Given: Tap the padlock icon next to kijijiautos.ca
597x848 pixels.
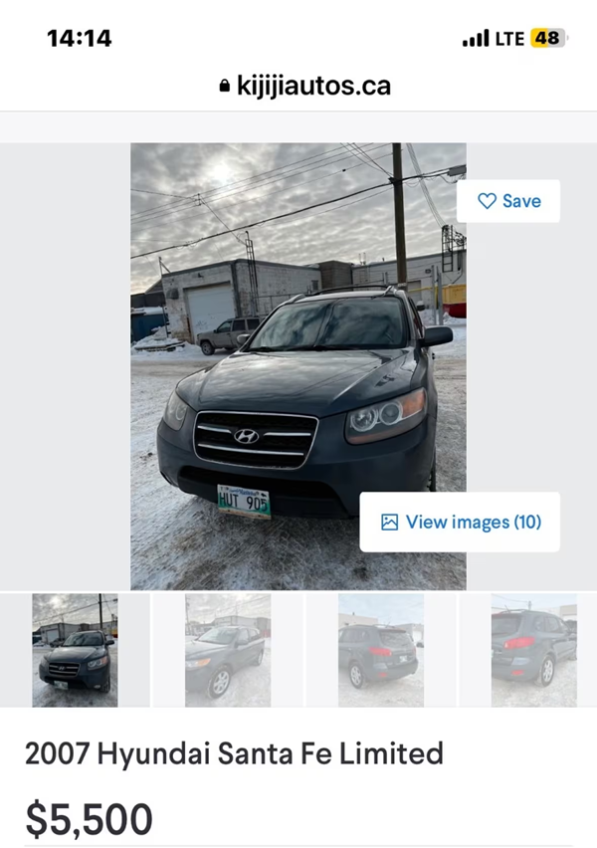Looking at the screenshot, I should point(225,86).
